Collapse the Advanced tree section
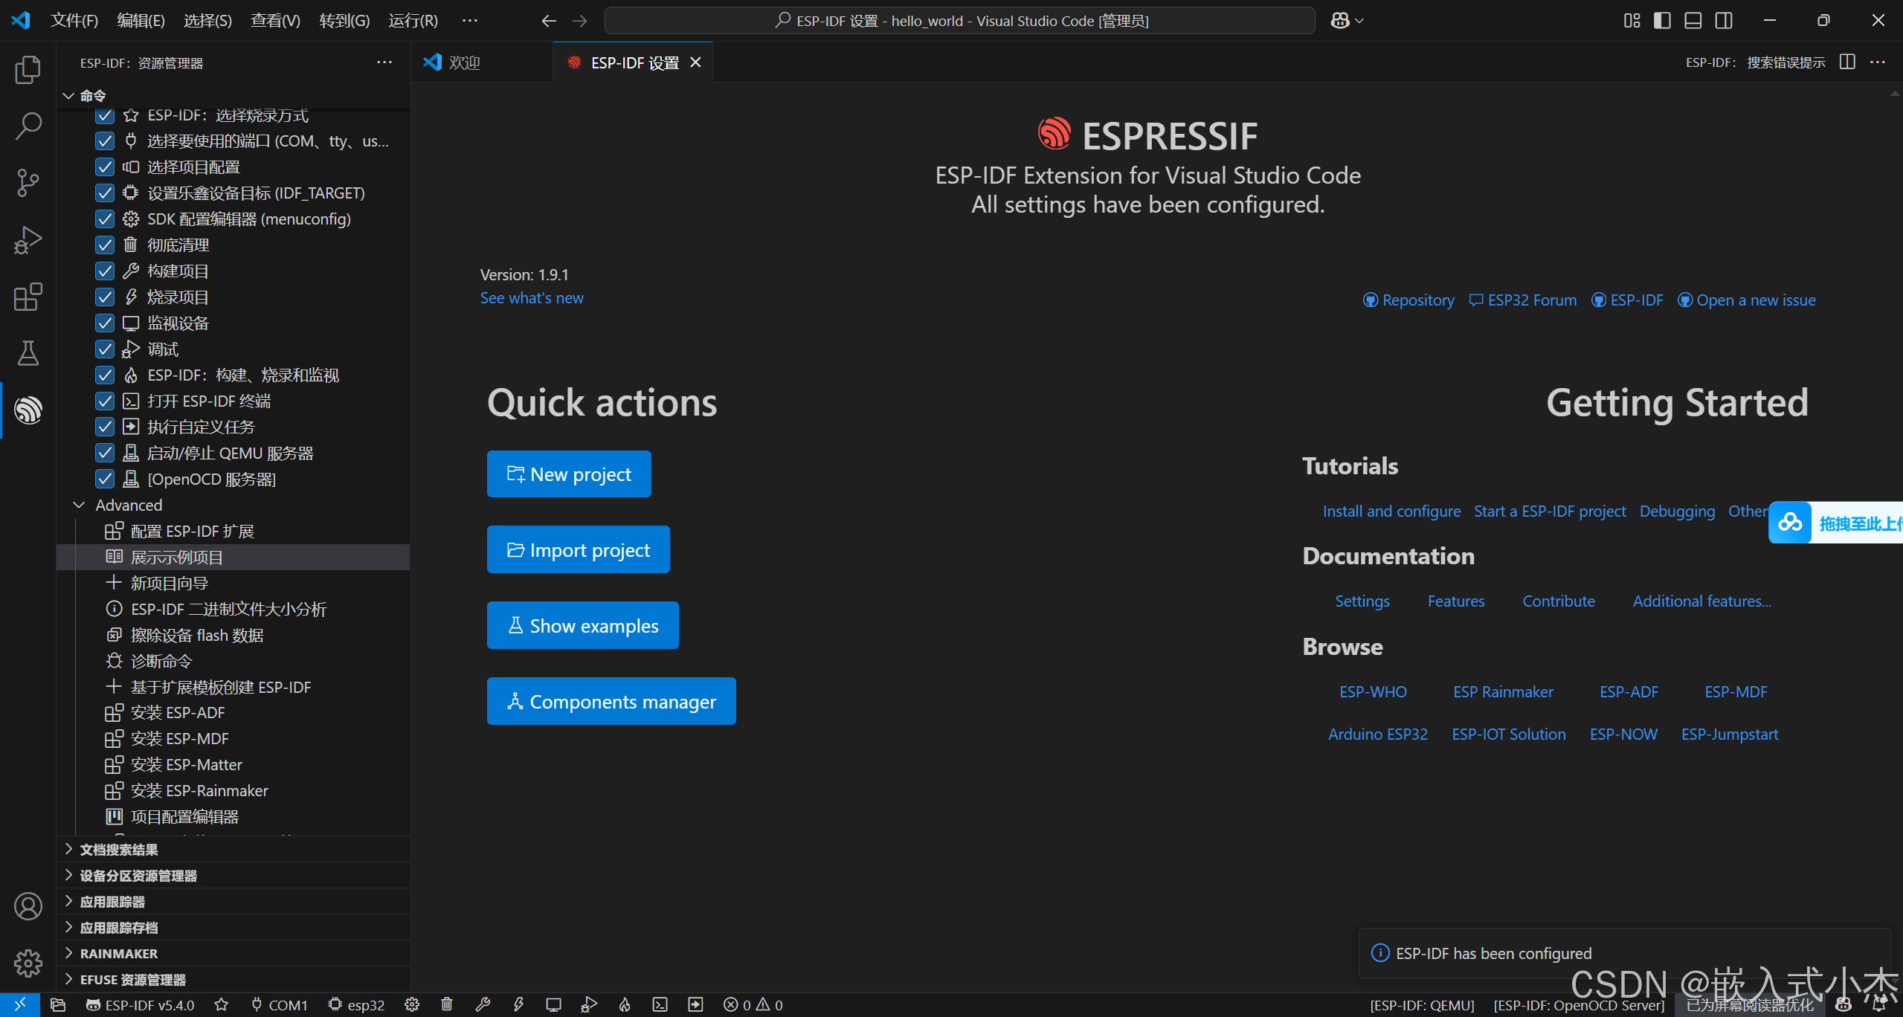The height and width of the screenshot is (1017, 1903). 79,505
